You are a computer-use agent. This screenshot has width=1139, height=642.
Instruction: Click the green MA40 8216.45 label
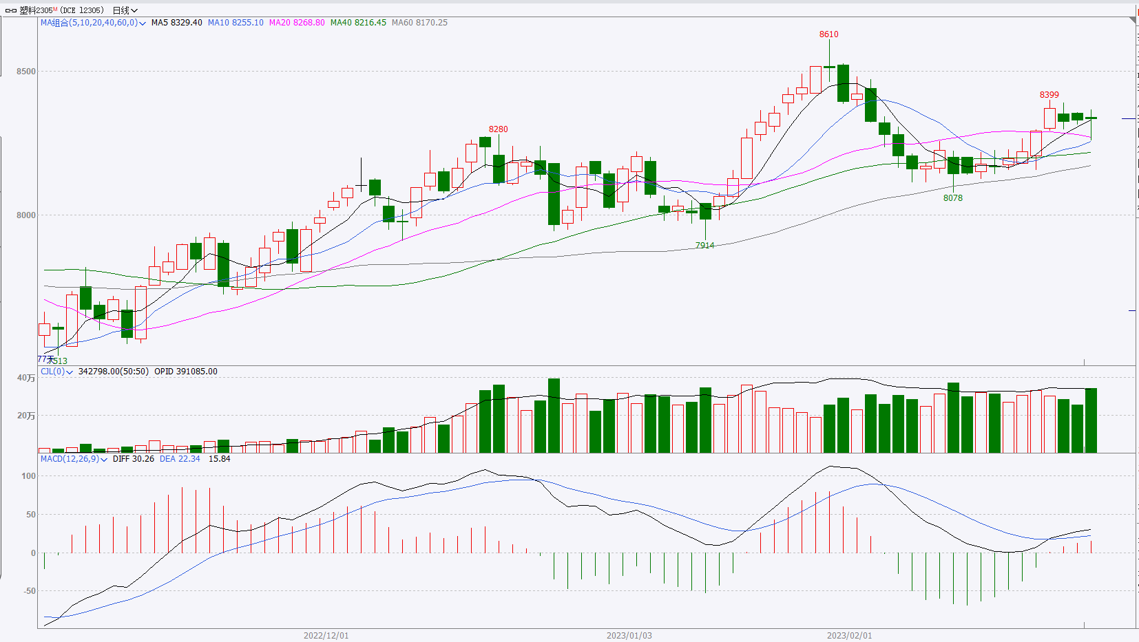[x=358, y=23]
